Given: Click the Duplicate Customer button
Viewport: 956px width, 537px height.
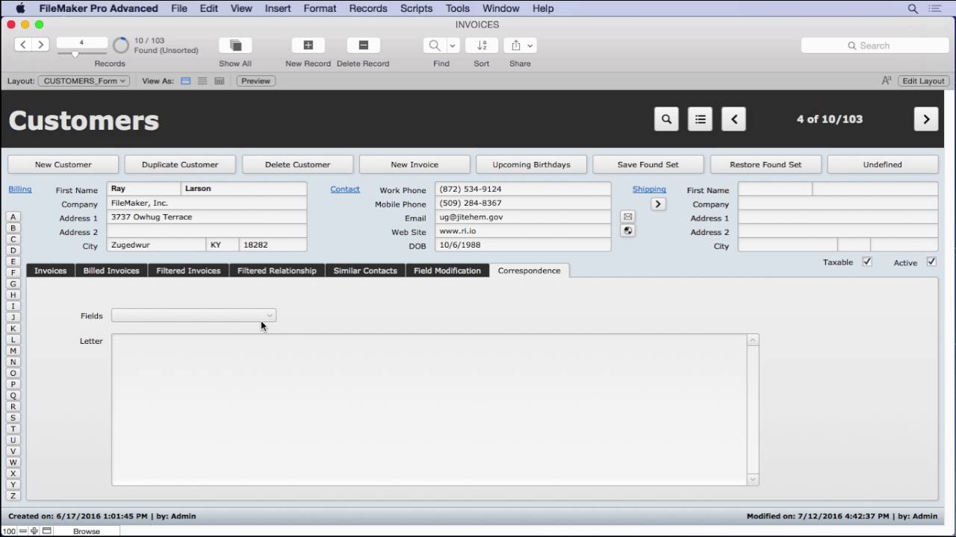Looking at the screenshot, I should pyautogui.click(x=180, y=164).
